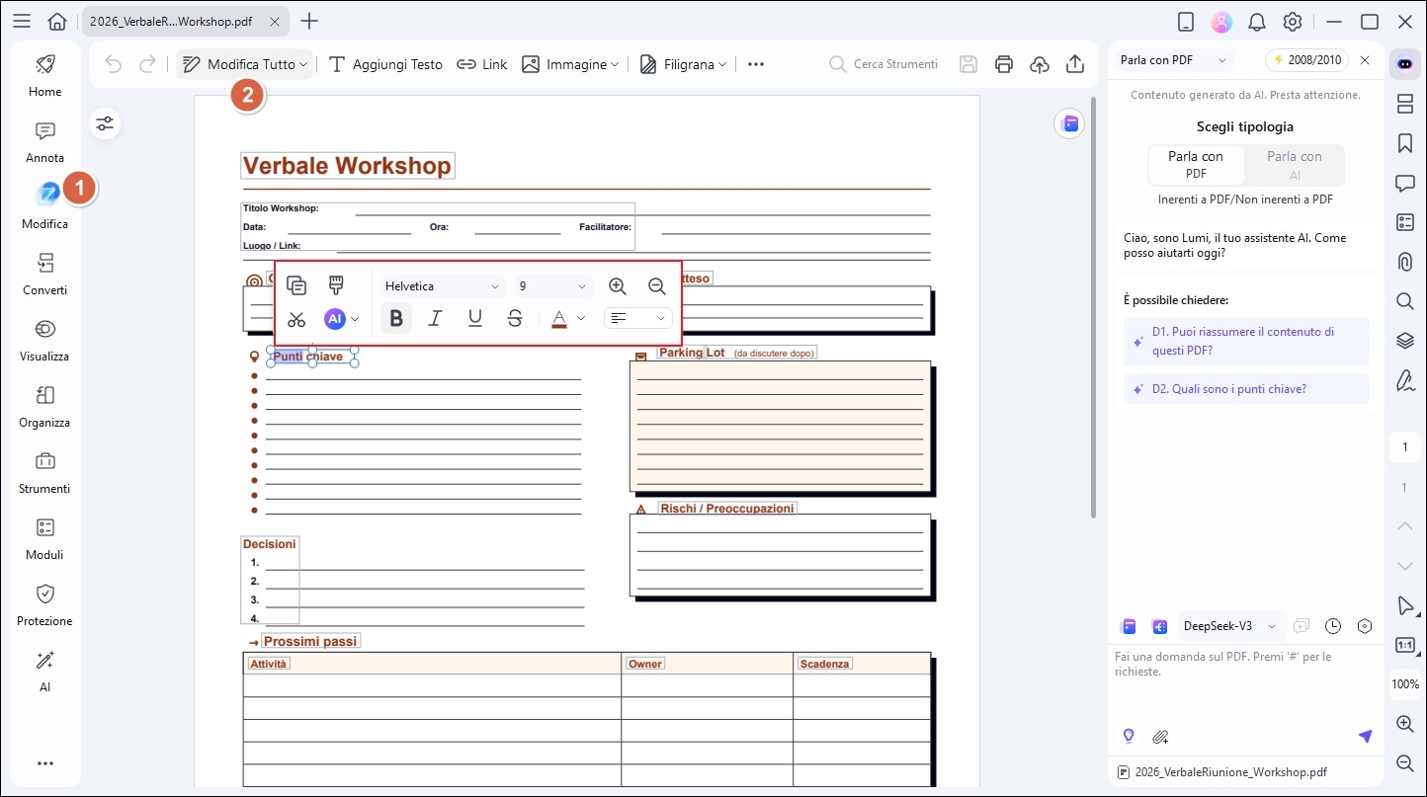1427x797 pixels.
Task: Open the Protezione tool
Action: (44, 603)
